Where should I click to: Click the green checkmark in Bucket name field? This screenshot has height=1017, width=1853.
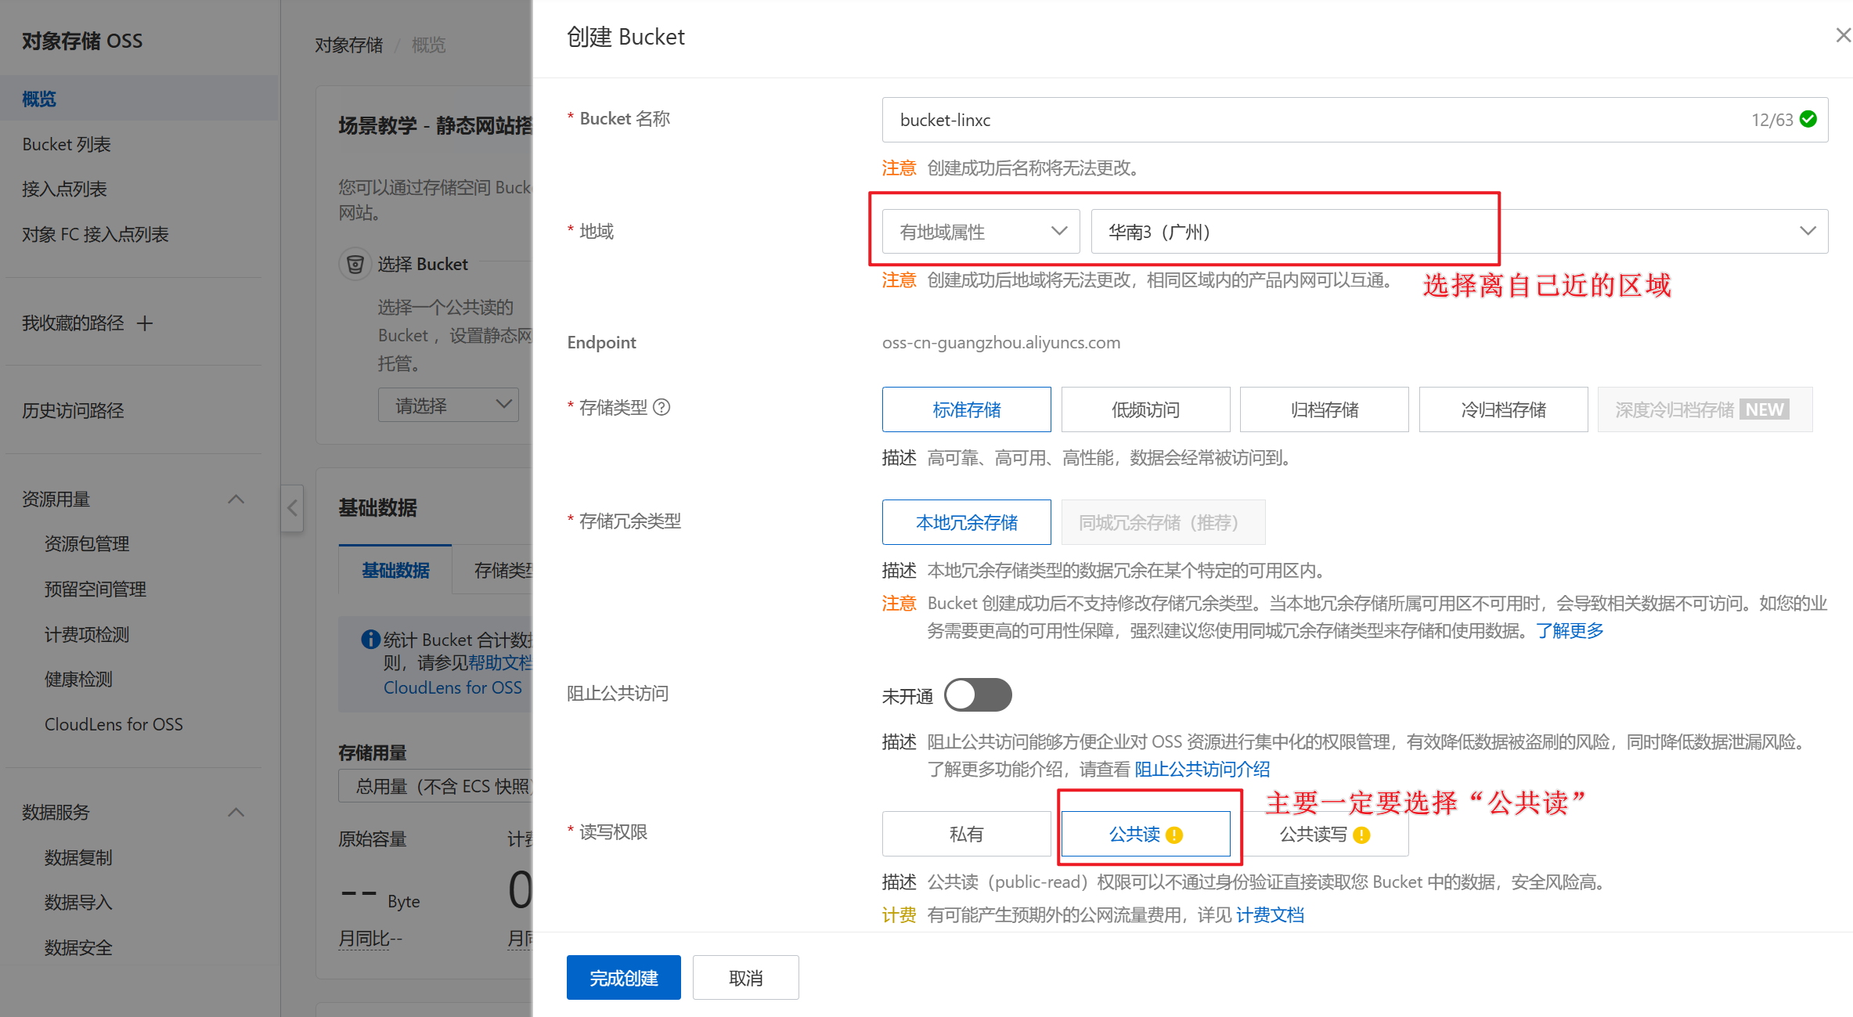pyautogui.click(x=1808, y=119)
